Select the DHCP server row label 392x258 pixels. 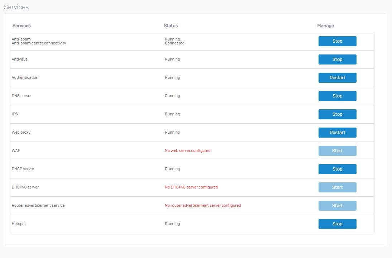(x=23, y=169)
